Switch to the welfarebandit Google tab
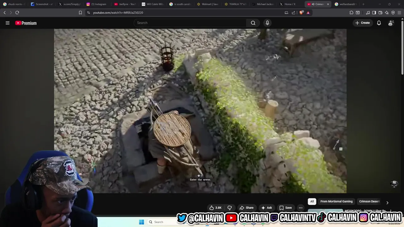 (x=346, y=4)
